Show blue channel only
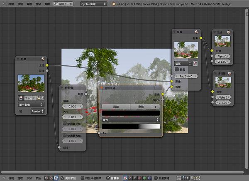This screenshot has height=181, width=249. tap(149, 178)
